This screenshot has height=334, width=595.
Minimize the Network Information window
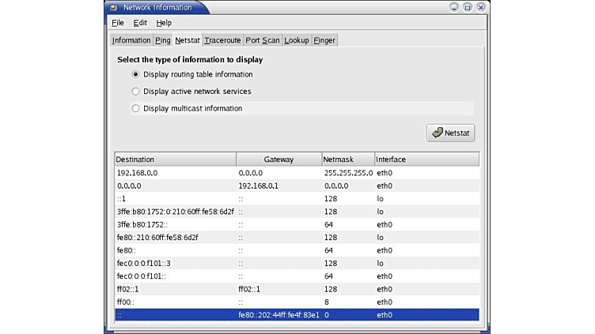454,7
